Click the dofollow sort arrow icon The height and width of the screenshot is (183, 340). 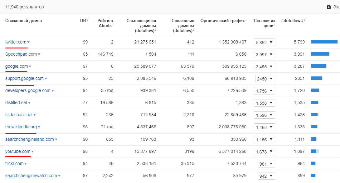coord(302,21)
